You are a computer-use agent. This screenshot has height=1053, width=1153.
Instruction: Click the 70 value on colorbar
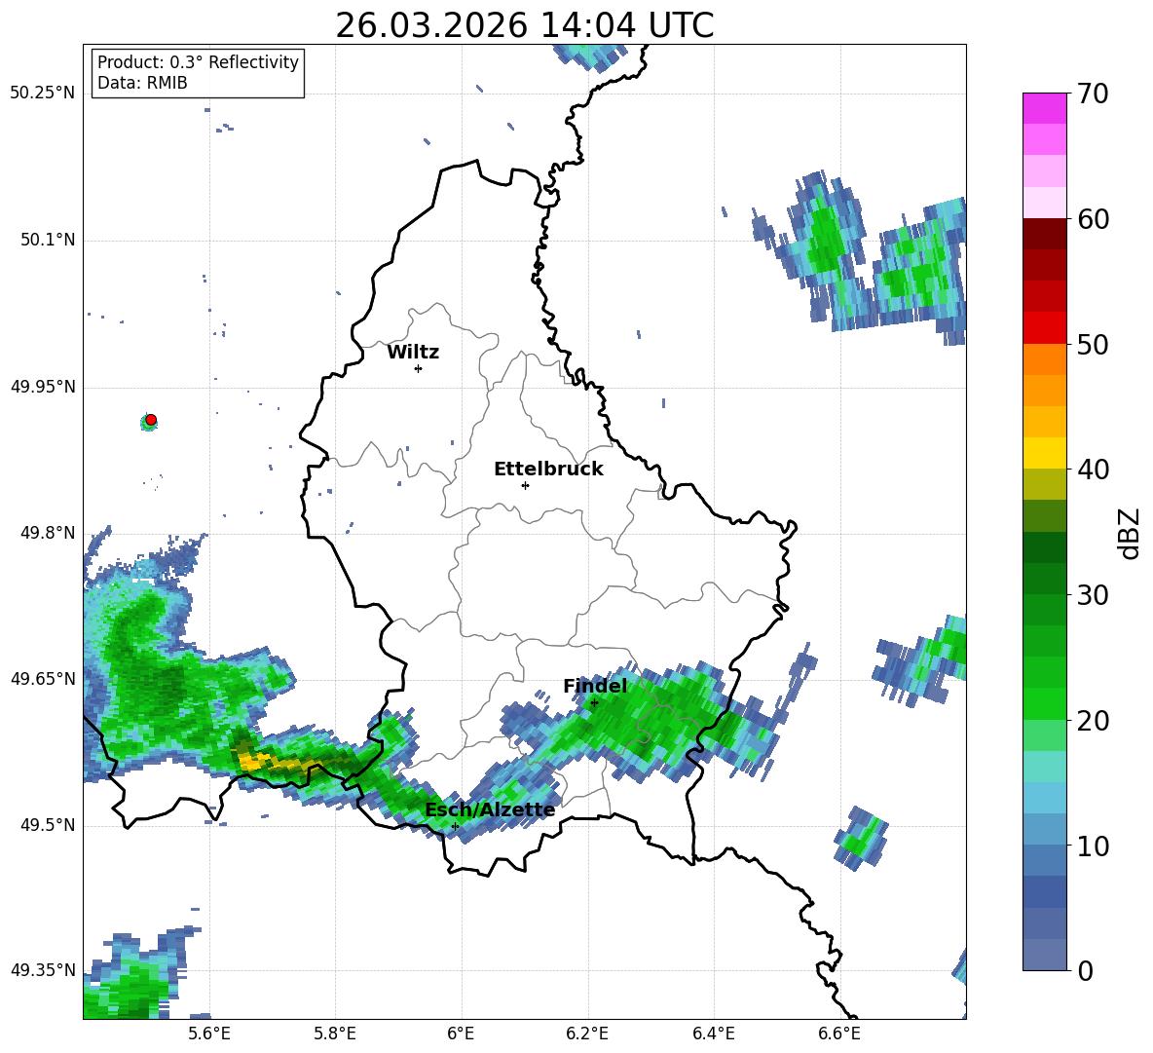pos(1093,94)
